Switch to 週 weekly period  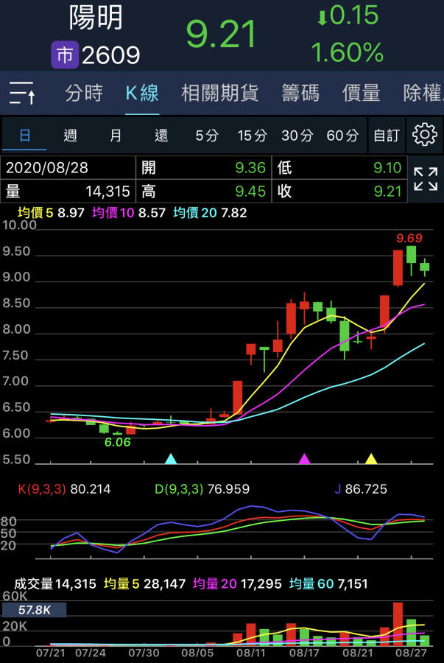coord(70,136)
